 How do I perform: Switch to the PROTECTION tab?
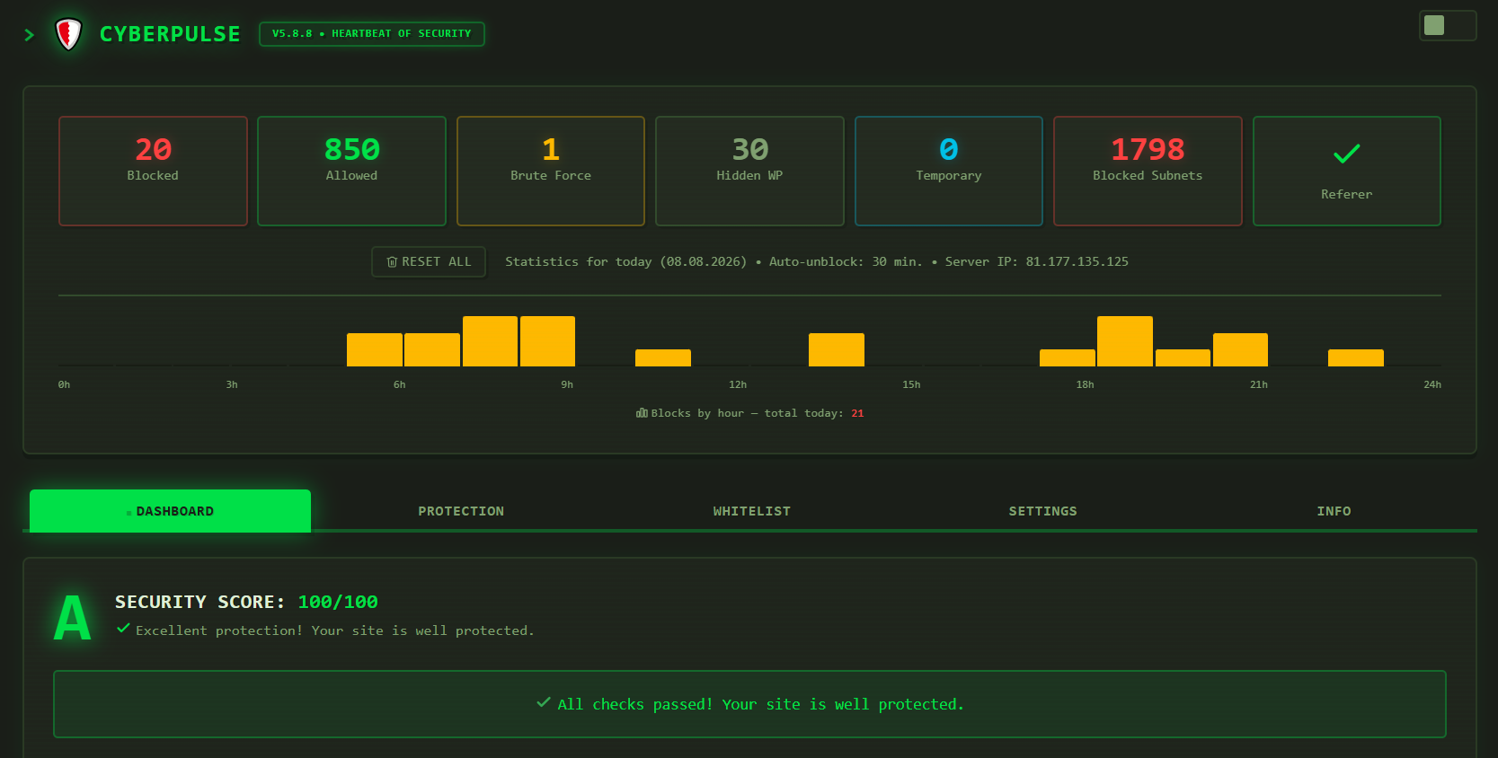point(461,511)
